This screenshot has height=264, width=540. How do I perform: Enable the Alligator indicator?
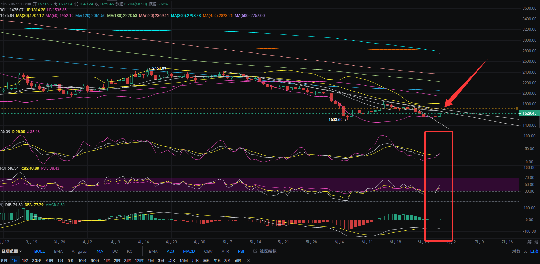click(80, 251)
